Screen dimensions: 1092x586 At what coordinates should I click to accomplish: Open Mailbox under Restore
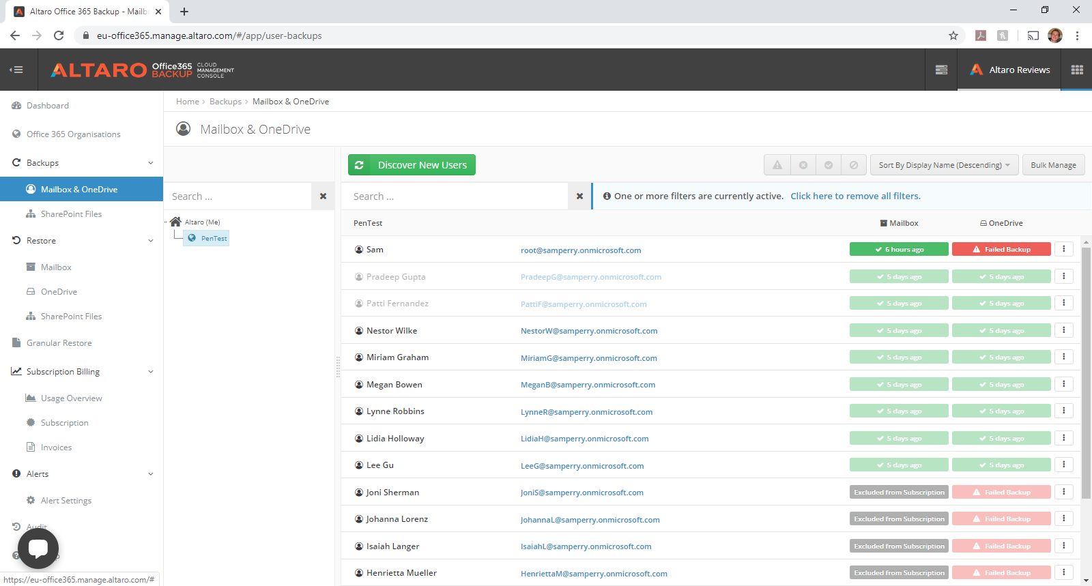click(x=56, y=267)
